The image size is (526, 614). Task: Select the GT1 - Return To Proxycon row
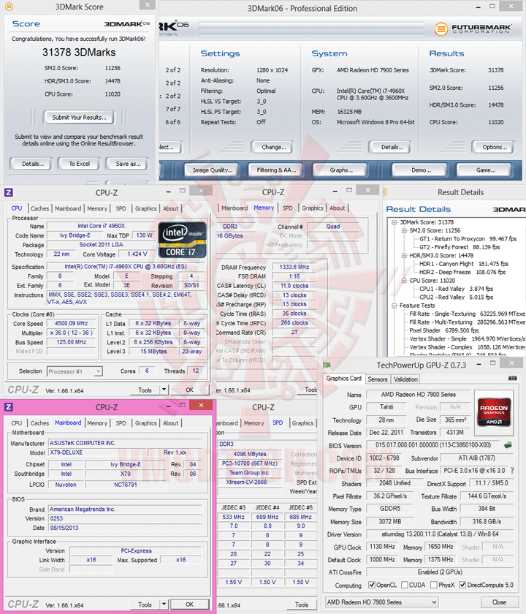pyautogui.click(x=468, y=239)
